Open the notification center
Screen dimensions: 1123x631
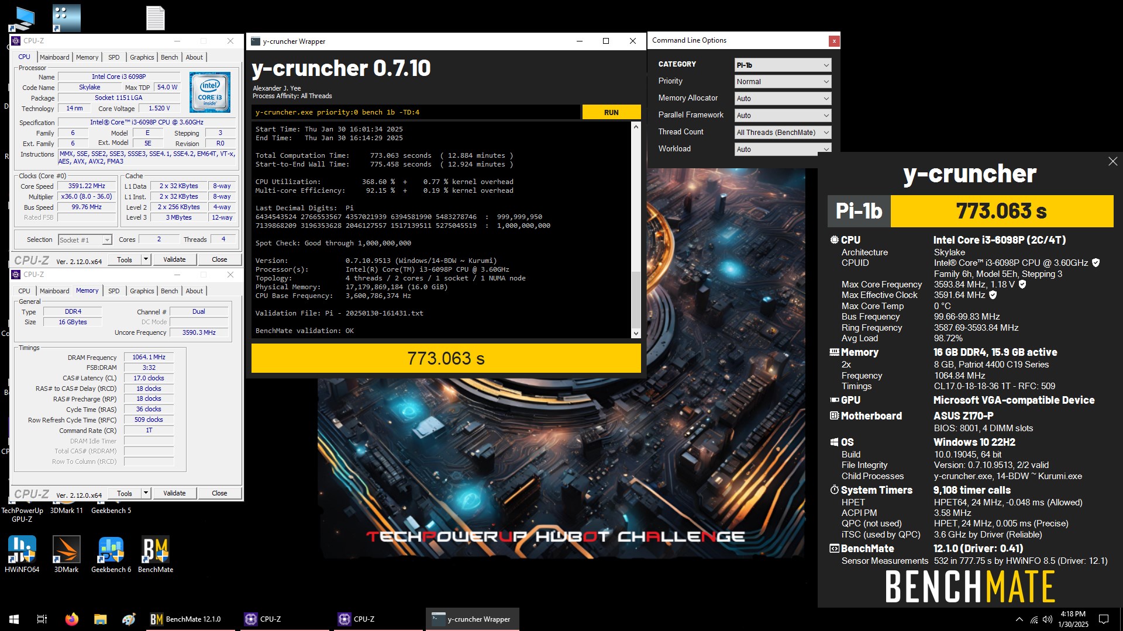[1104, 619]
